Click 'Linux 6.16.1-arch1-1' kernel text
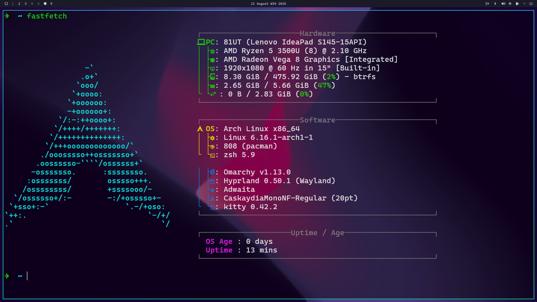 pyautogui.click(x=268, y=138)
